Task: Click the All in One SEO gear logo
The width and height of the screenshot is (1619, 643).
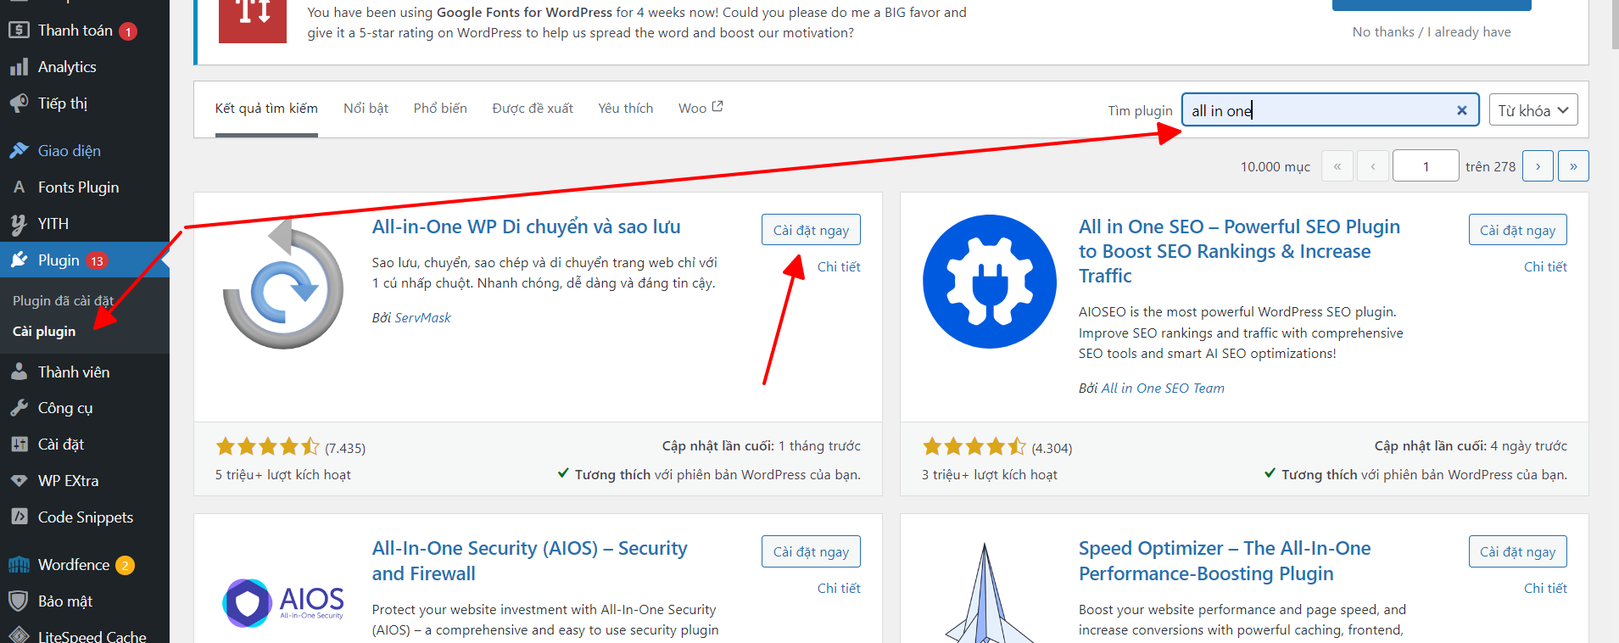Action: (x=990, y=282)
